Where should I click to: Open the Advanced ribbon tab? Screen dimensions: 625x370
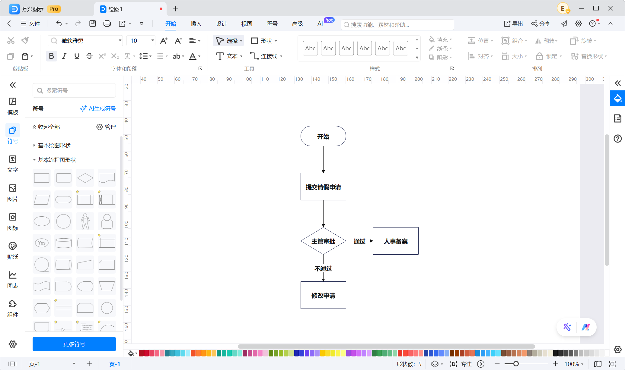point(297,24)
